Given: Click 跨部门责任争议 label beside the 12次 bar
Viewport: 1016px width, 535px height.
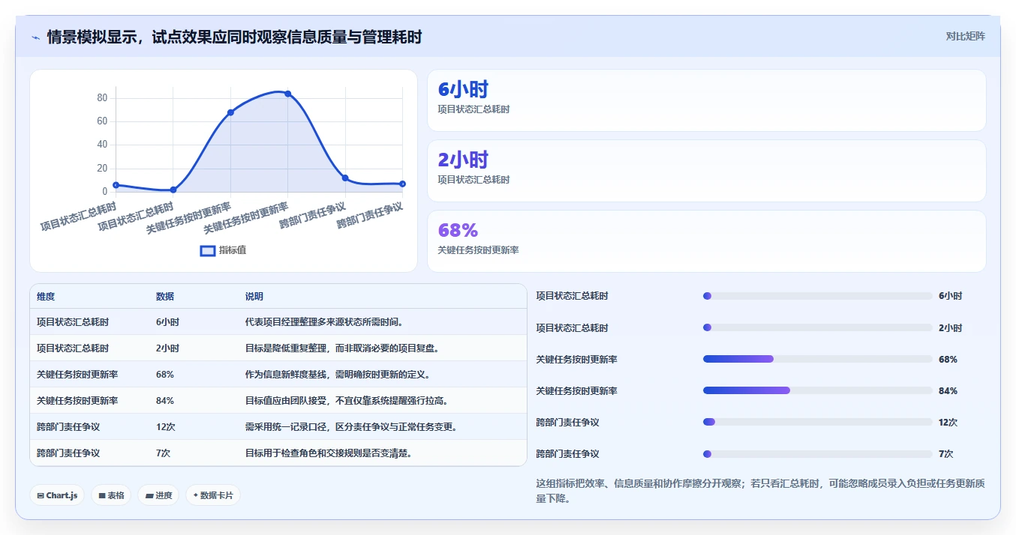Looking at the screenshot, I should point(568,423).
